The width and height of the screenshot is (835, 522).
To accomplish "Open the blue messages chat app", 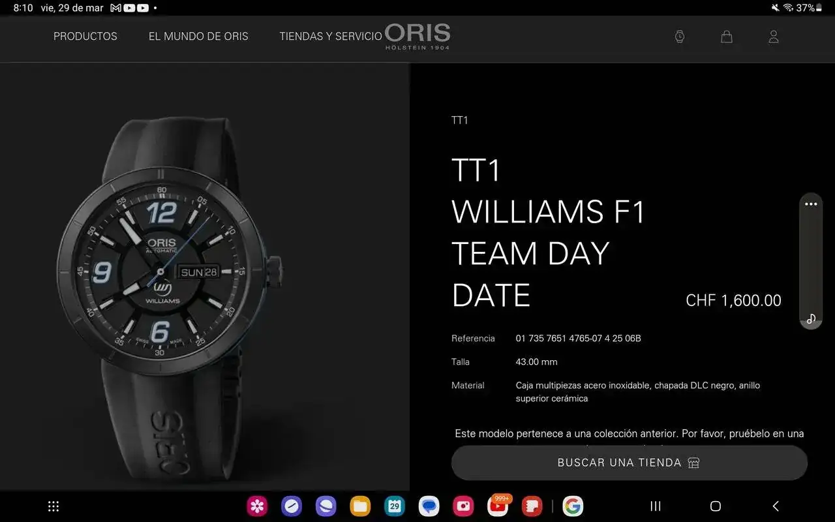I will click(429, 506).
